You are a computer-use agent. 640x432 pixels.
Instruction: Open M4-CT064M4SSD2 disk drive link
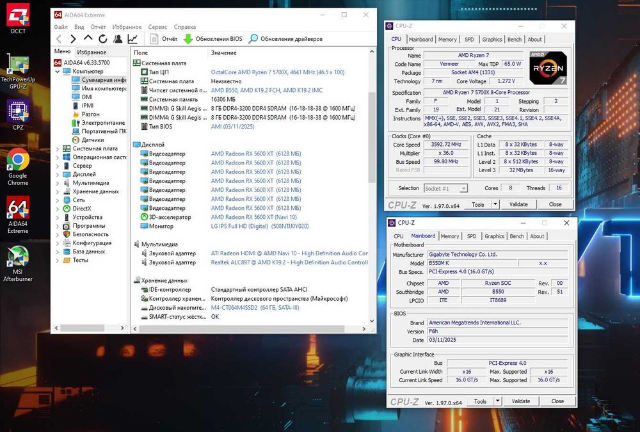(255, 307)
